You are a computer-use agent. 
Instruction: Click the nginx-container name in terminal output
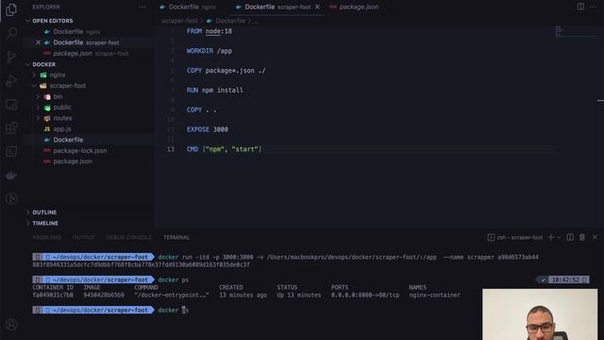pos(434,296)
